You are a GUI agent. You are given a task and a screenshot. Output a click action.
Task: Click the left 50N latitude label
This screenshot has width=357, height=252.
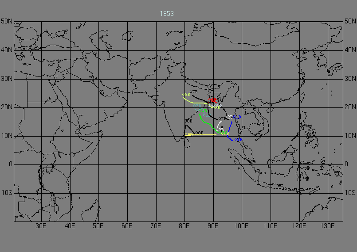pyautogui.click(x=6, y=21)
